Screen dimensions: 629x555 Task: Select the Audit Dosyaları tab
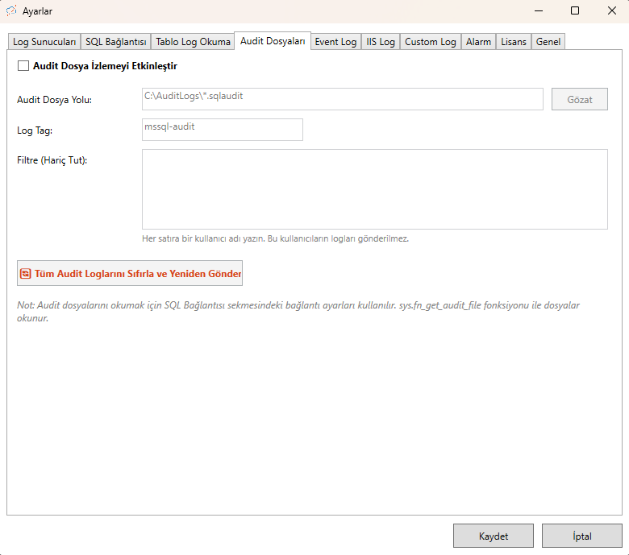pyautogui.click(x=273, y=41)
